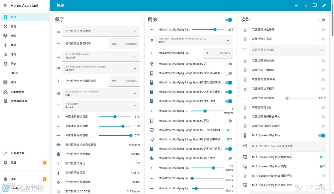
Task: Open 能源 in the sidebar
Action: [25, 45]
